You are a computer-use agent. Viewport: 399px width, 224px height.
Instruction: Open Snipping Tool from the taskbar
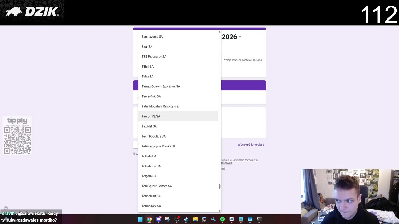click(167, 219)
